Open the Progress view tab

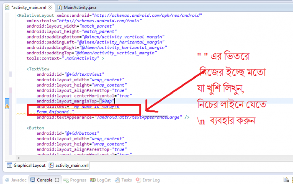[x=75, y=180]
